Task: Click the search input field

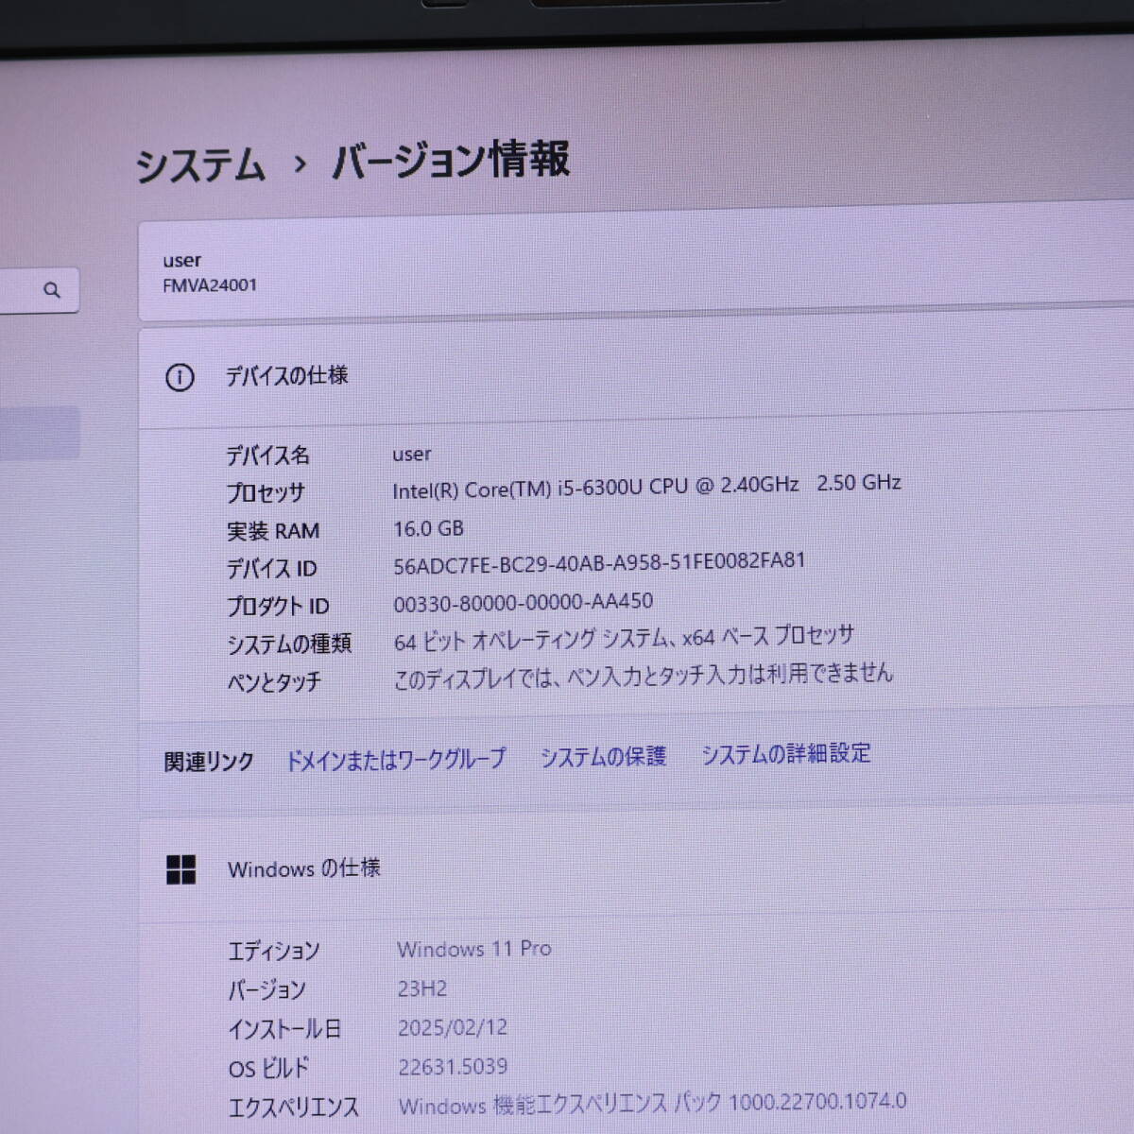Action: [38, 289]
